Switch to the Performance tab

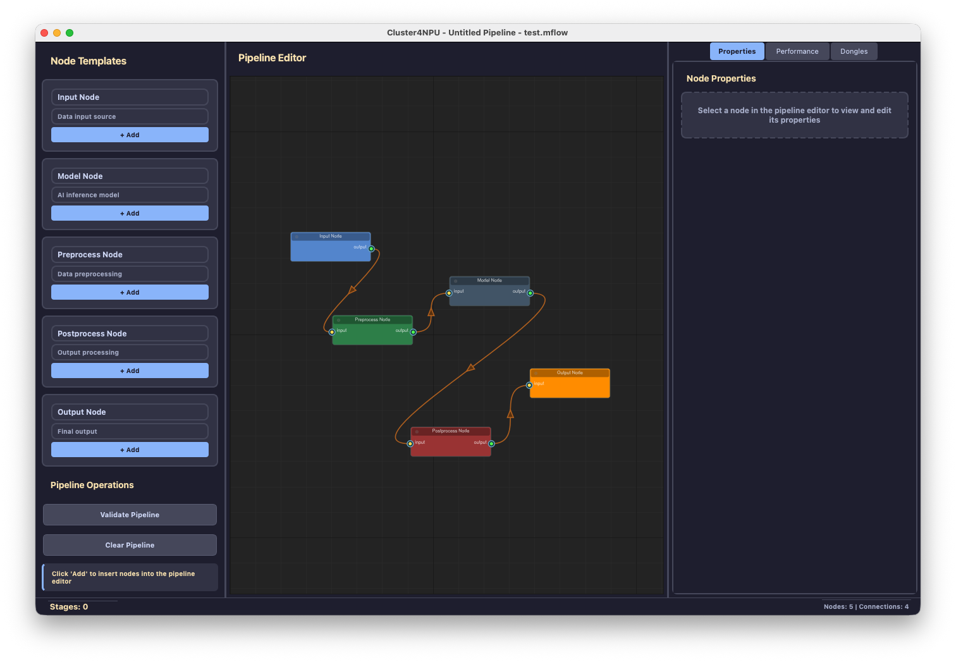(x=797, y=51)
